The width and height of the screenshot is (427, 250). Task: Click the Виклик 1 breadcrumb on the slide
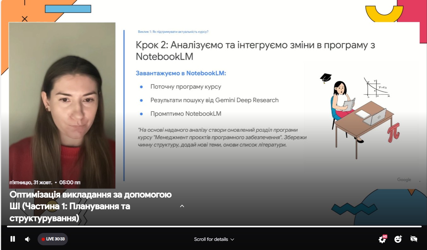click(173, 32)
